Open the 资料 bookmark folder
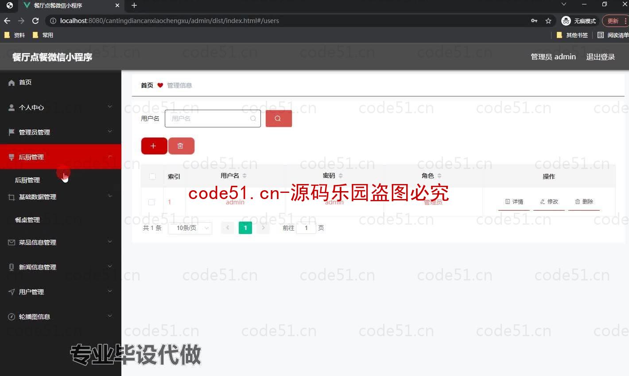This screenshot has height=376, width=629. (15, 35)
